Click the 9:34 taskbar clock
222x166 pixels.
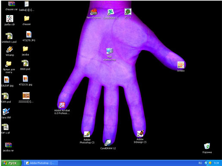[216, 163]
